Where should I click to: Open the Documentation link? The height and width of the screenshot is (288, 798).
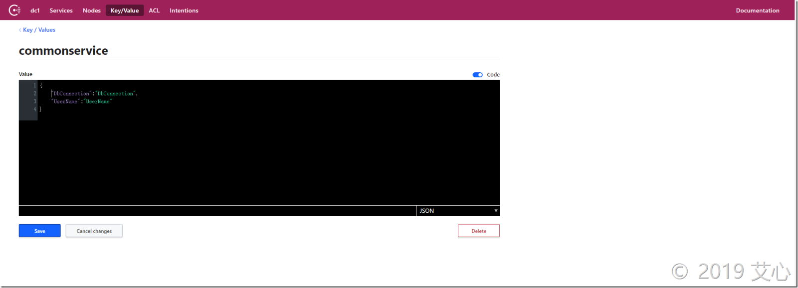click(757, 10)
